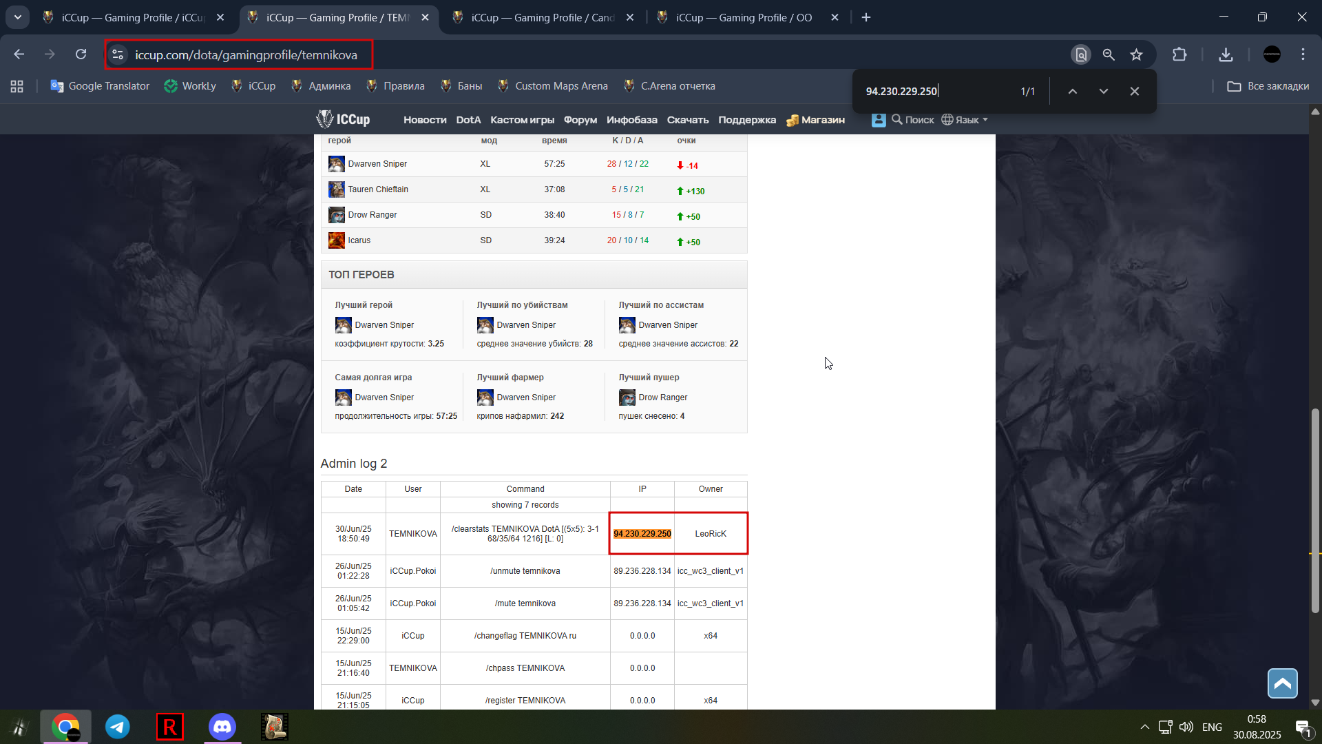This screenshot has height=744, width=1322.
Task: Open the Extensions puzzle icon
Action: click(1179, 54)
